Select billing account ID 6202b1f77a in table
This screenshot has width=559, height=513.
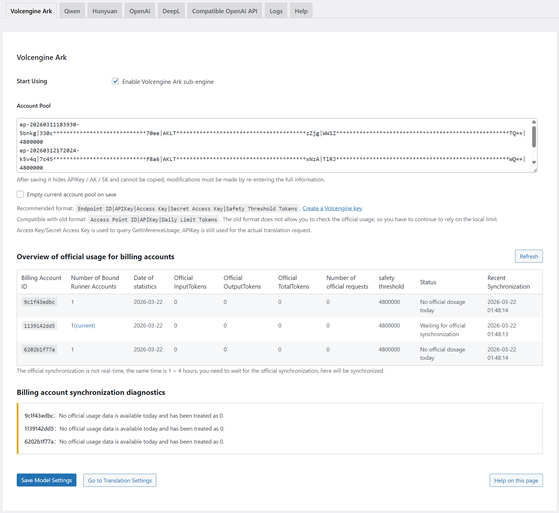click(x=39, y=349)
